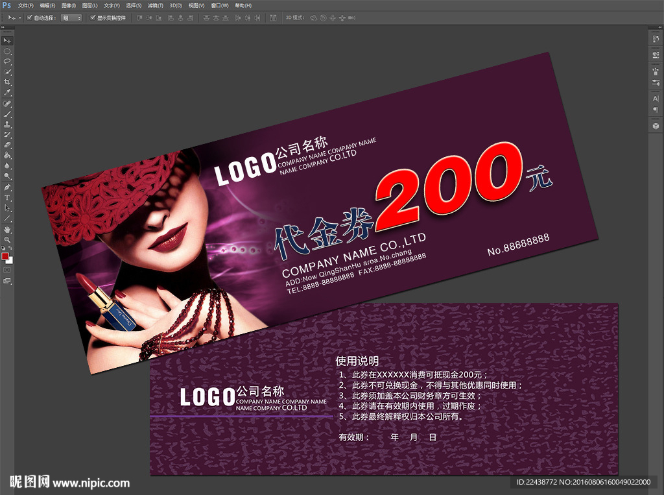The width and height of the screenshot is (664, 495).
Task: Open the 帮助(H) menu
Action: coord(243,5)
